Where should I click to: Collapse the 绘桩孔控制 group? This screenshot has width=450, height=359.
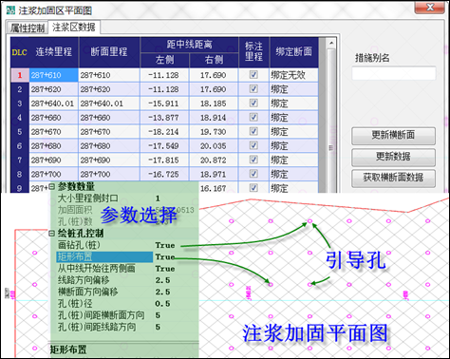click(52, 234)
